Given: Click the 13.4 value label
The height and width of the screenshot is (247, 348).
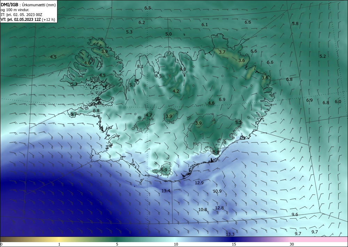Looking at the screenshot, I should [x=166, y=191].
